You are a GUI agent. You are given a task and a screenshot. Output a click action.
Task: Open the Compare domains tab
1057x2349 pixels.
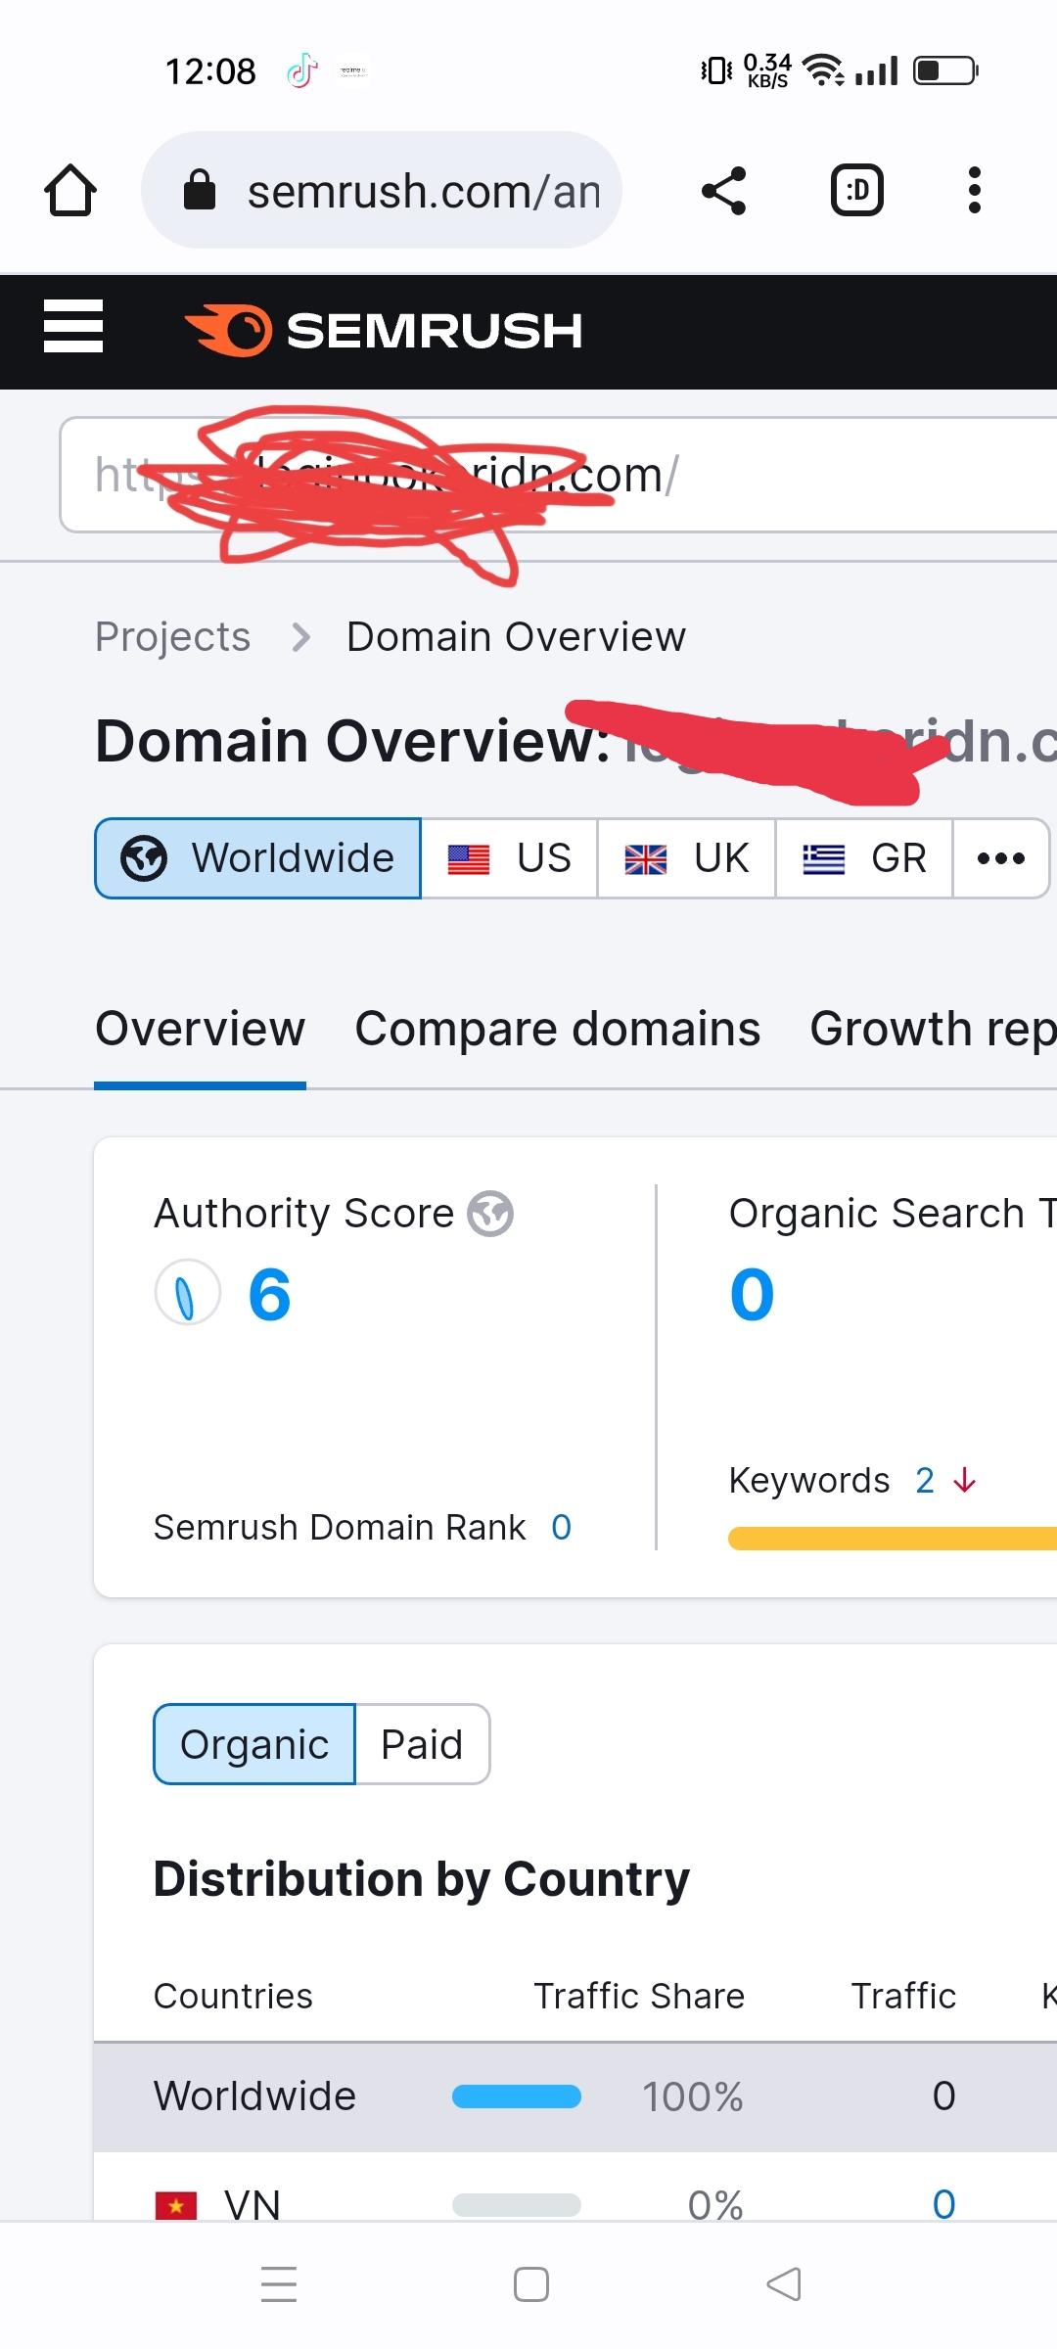(558, 1030)
